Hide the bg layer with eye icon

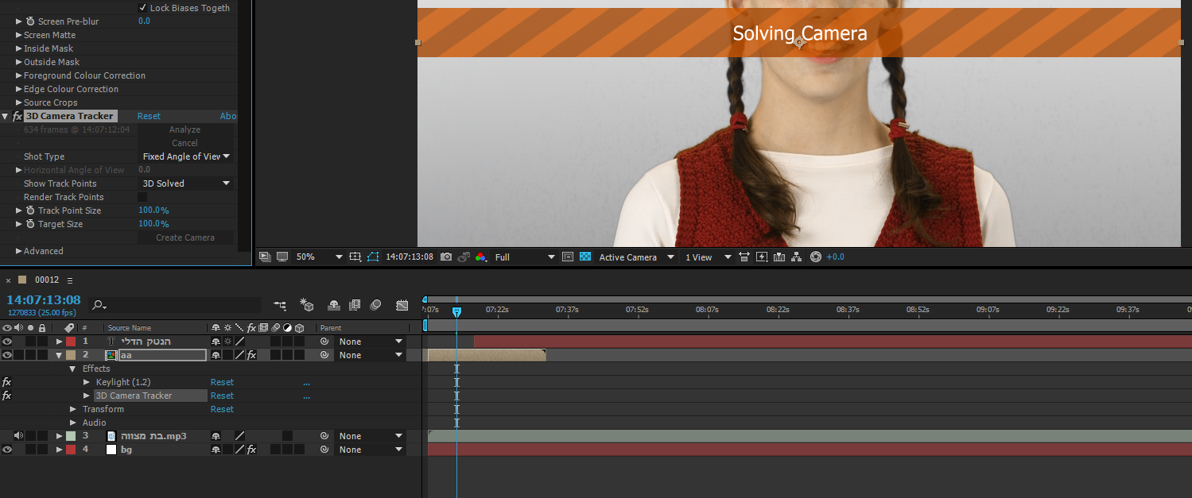coord(7,450)
